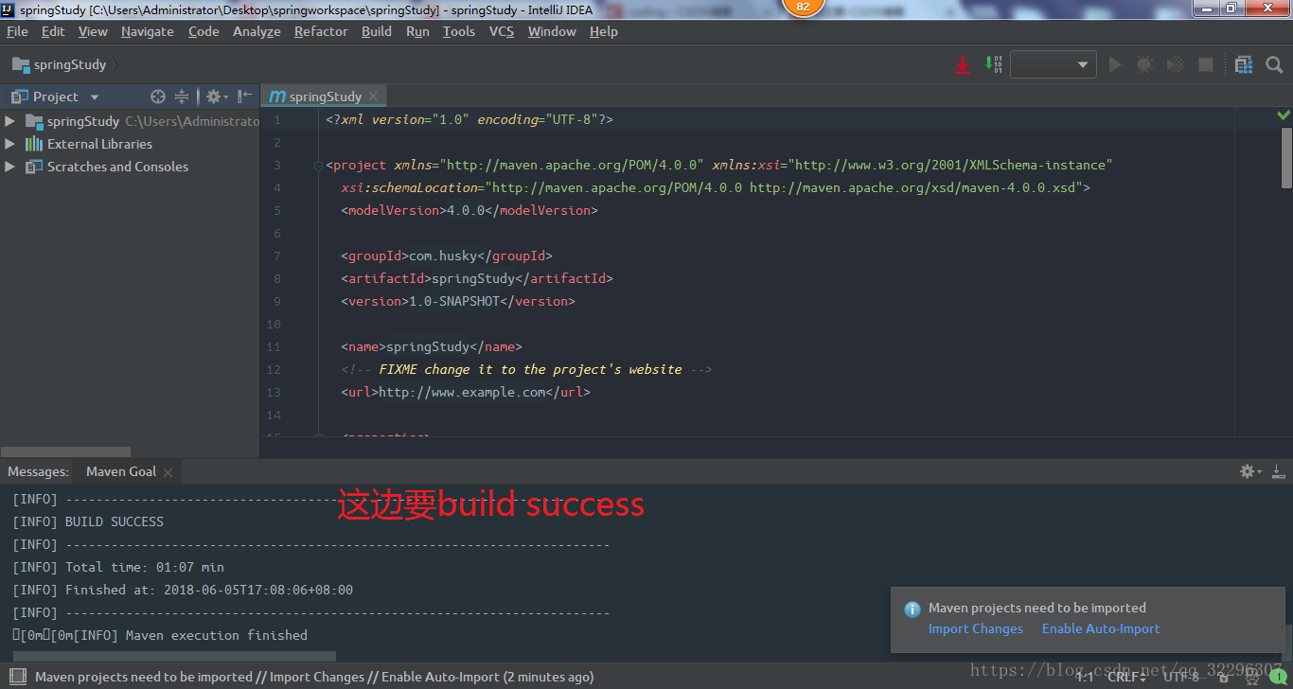Click the BUILD SUCCESS log line
1293x689 pixels.
88,521
